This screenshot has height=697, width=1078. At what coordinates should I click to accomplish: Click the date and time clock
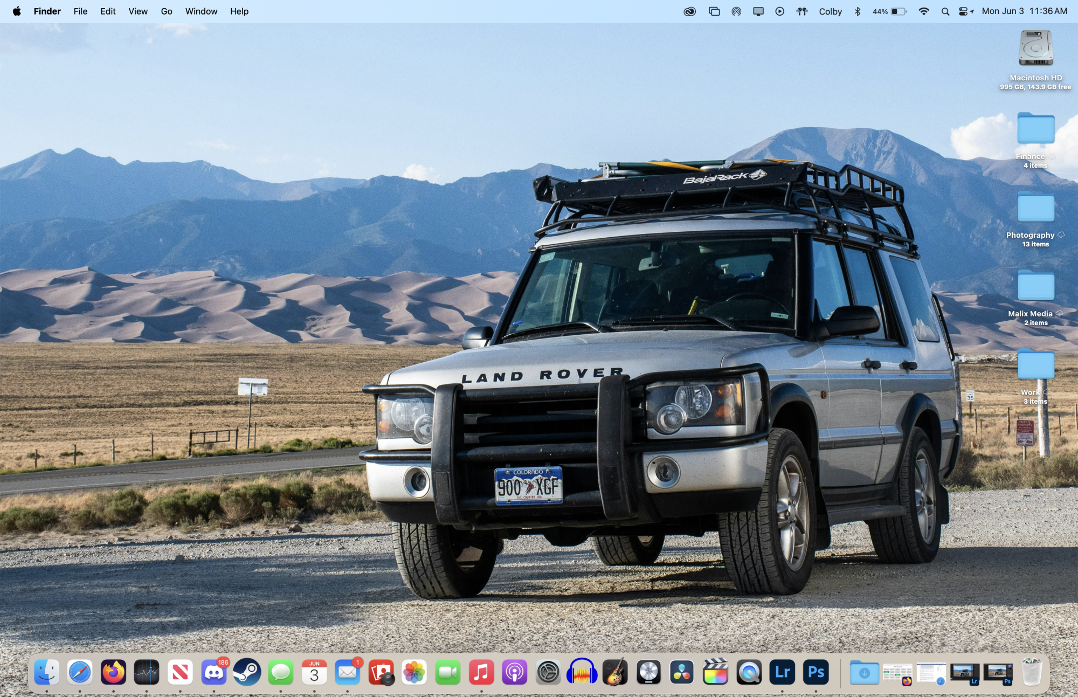[1024, 11]
